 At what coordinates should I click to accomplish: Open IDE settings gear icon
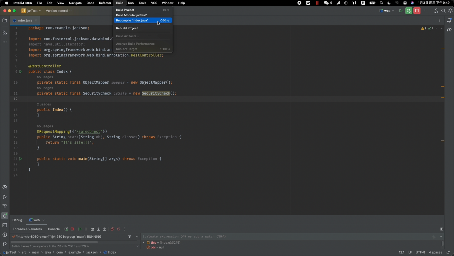450,11
